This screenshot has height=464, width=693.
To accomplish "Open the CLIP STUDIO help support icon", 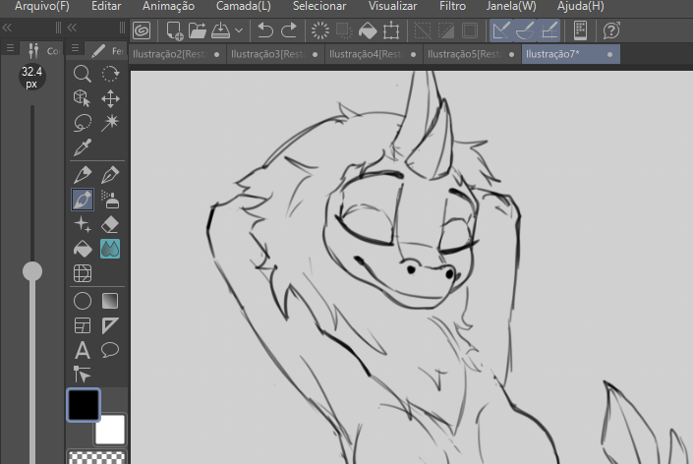I will pos(611,30).
